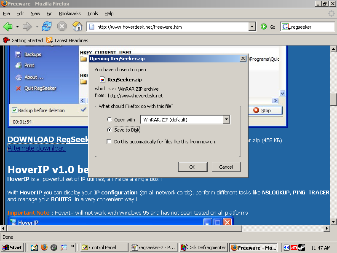
Task: Confirm download with OK button
Action: (192, 167)
